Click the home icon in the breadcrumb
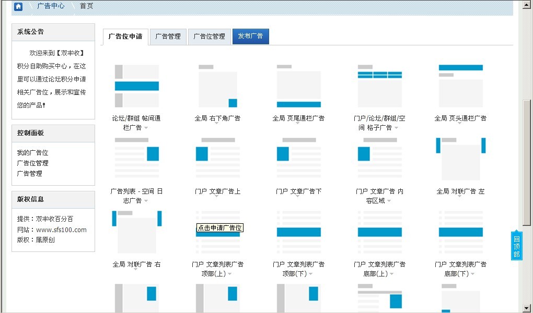This screenshot has width=533, height=313. click(18, 6)
